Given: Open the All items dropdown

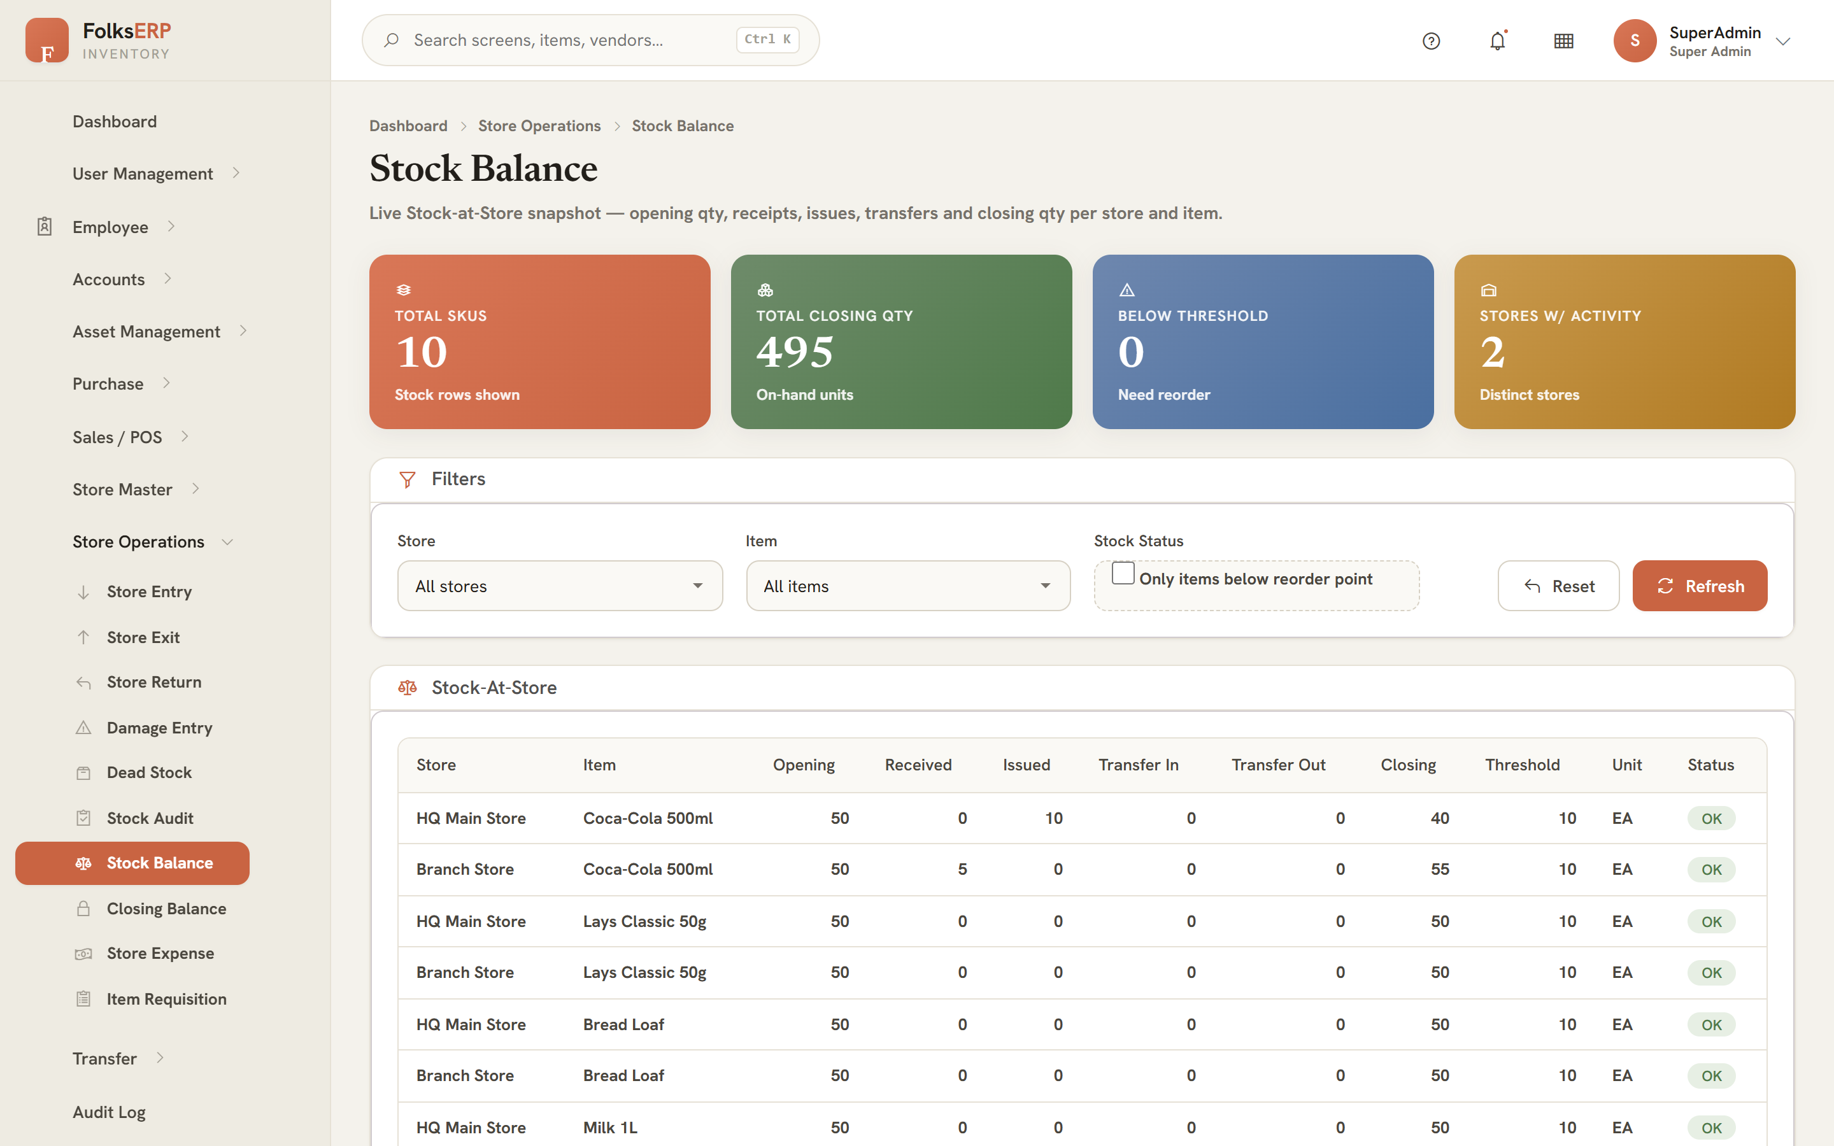Looking at the screenshot, I should point(908,586).
